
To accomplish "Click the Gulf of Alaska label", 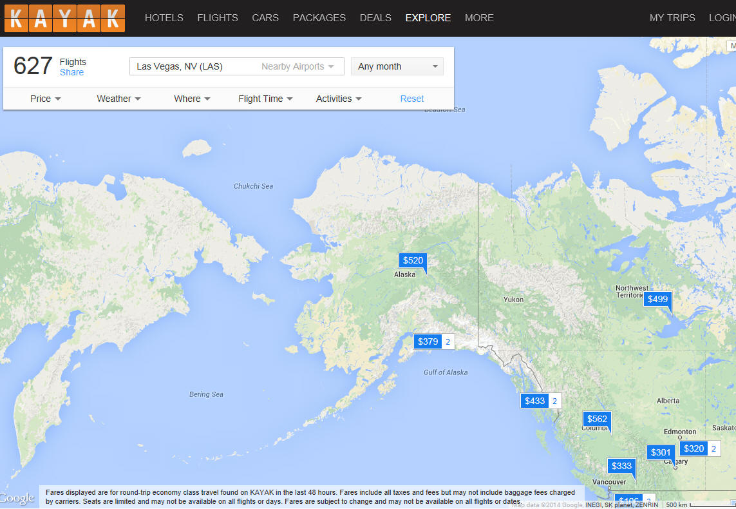I will (446, 372).
